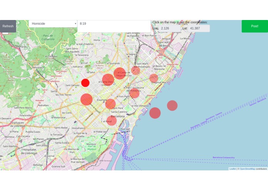Image resolution: width=268 pixels, height=190 pixels.
Task: Click the Bellvitge label
Action: pos(38,165)
